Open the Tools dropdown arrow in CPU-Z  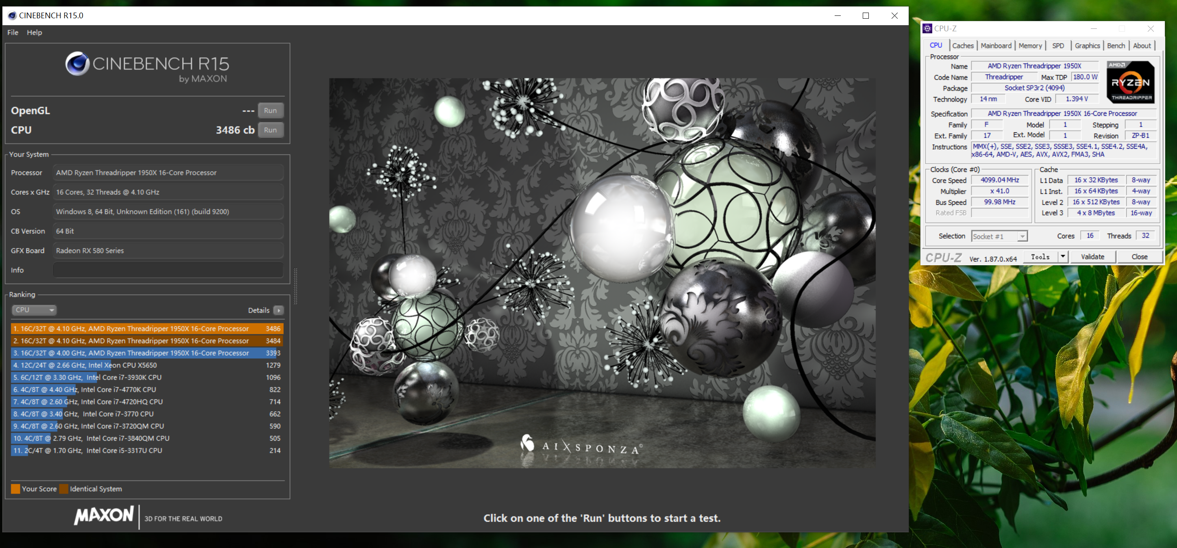(x=1063, y=257)
